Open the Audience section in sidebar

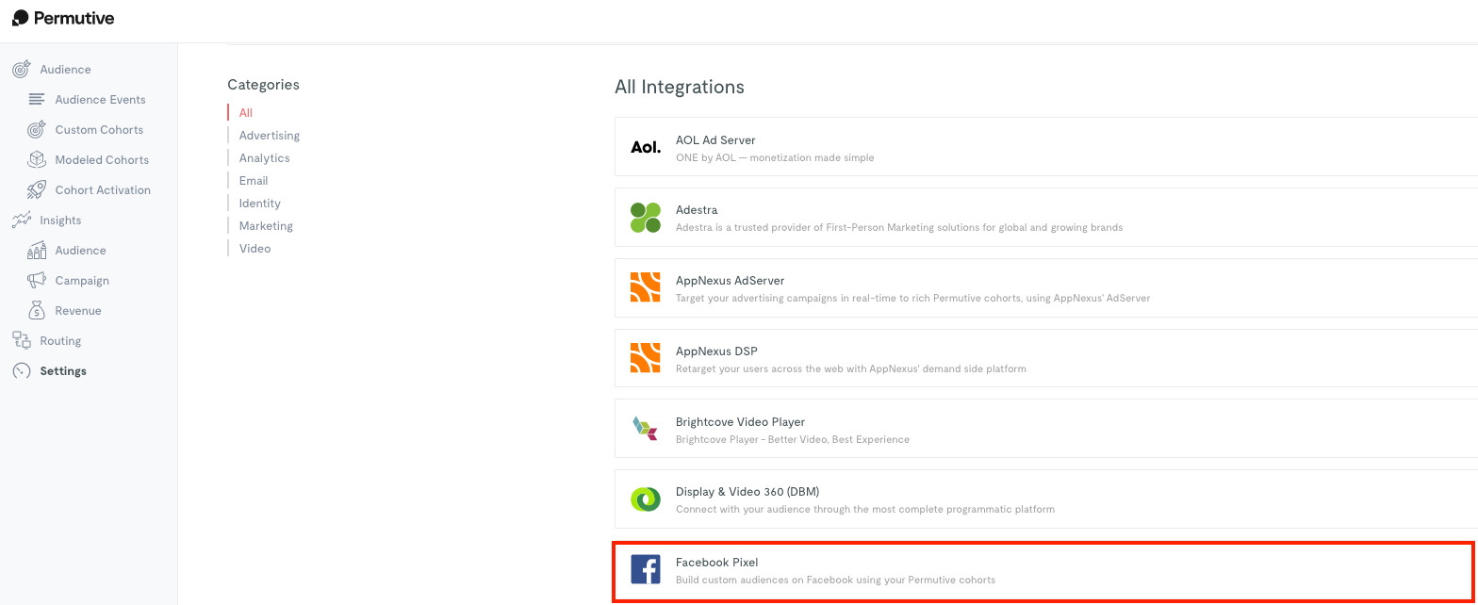click(65, 70)
